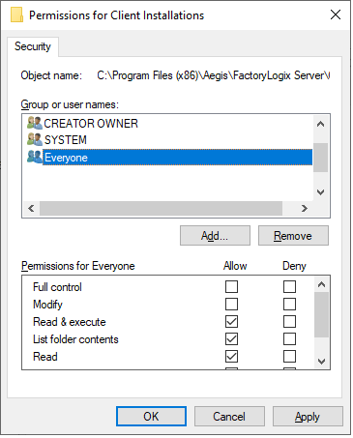Screen dimensions: 353x438
Task: Click the List folder contents label
Action: click(x=75, y=339)
